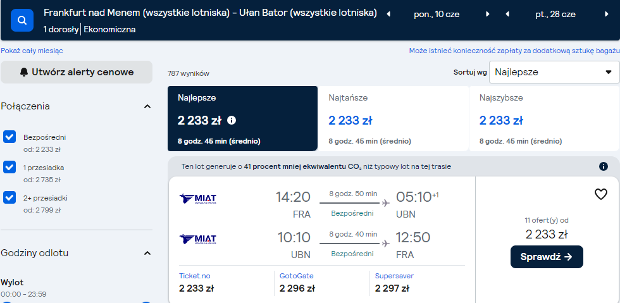Select the Najtańsze tab
Screen dimensions: 620x303
(x=393, y=119)
